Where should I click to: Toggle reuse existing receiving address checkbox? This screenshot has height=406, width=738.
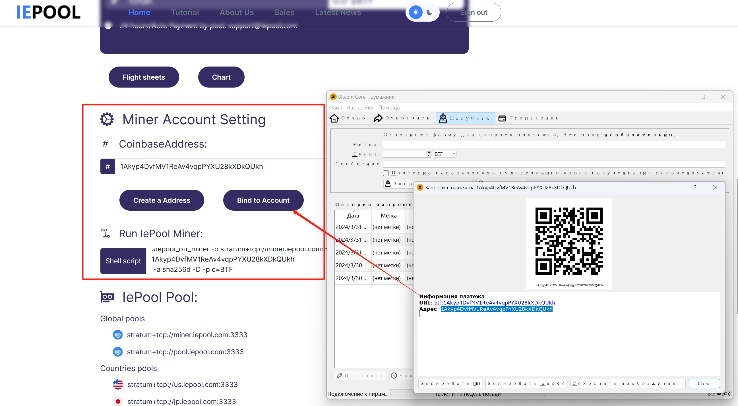click(x=386, y=173)
